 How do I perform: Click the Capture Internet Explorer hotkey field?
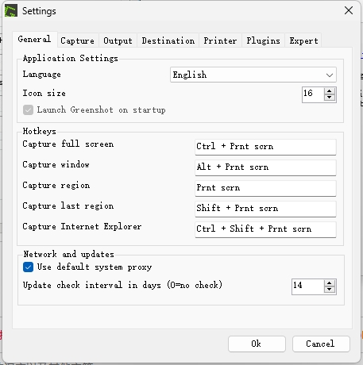[x=265, y=229]
